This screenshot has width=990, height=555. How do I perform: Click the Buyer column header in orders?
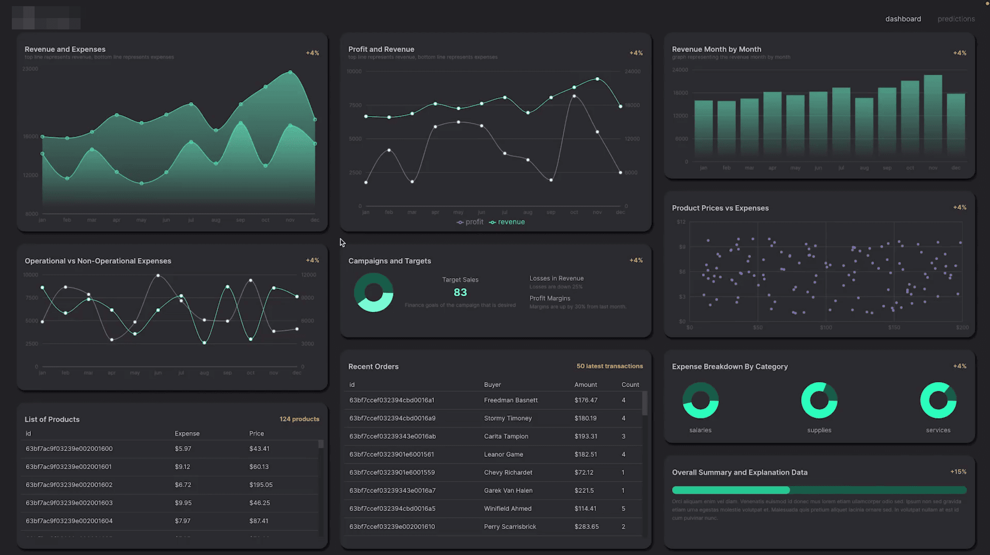tap(492, 385)
